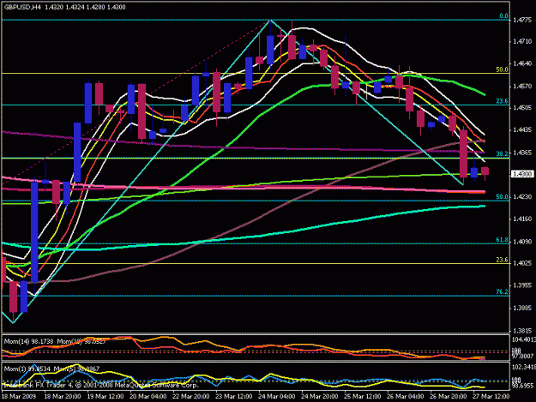Screen dimensions: 536x402
Task: Click the 1.4710 price axis label
Action: (x=522, y=42)
